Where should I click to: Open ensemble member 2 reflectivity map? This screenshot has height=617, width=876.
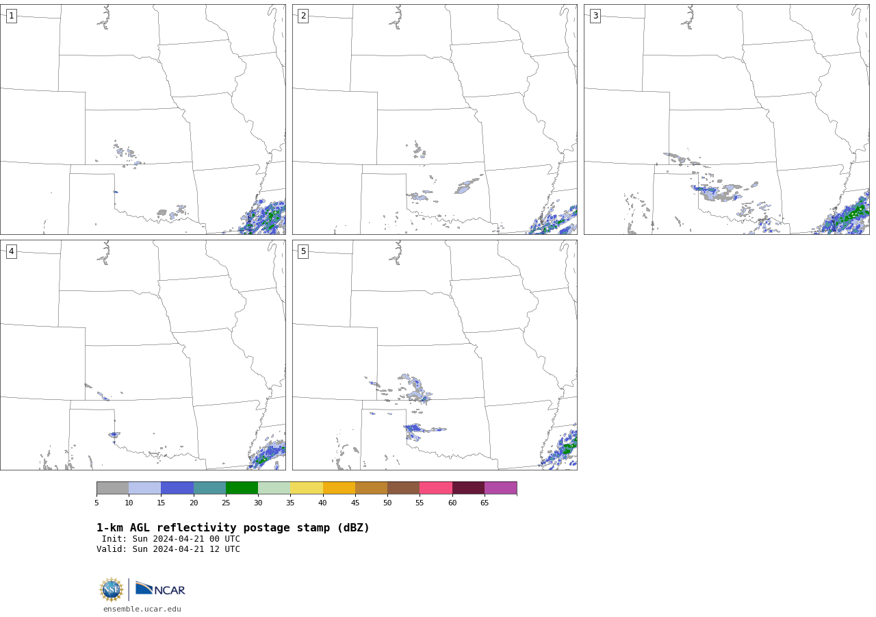click(x=435, y=119)
